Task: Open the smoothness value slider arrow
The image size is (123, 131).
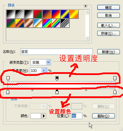Action: [x=44, y=71]
